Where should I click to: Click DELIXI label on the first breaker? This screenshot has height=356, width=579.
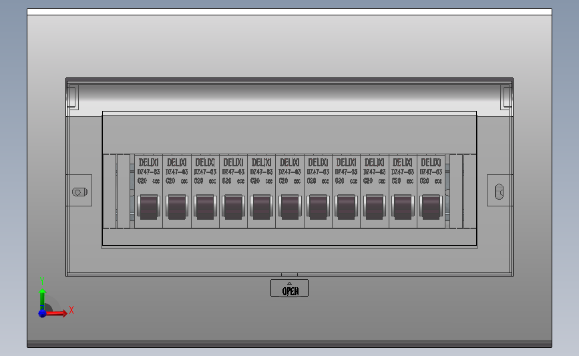[x=148, y=162]
